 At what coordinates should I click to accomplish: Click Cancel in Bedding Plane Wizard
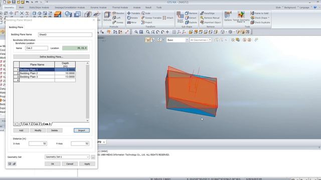click(70, 164)
